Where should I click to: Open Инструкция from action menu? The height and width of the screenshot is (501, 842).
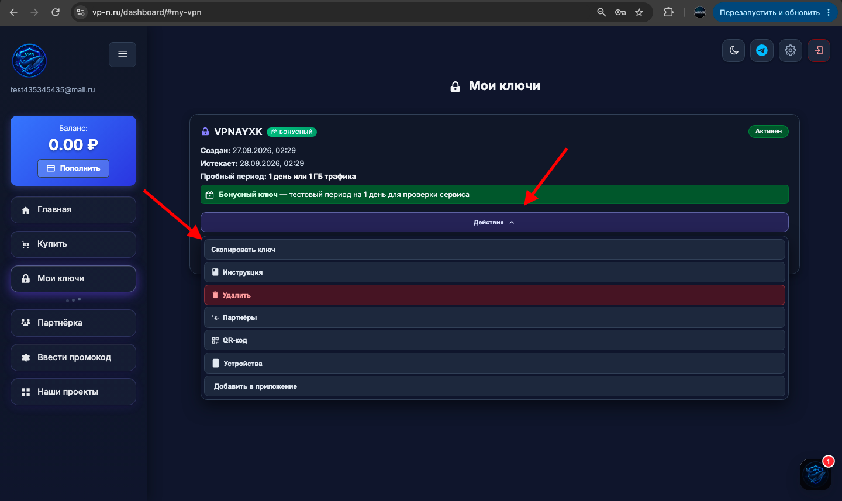pyautogui.click(x=494, y=272)
